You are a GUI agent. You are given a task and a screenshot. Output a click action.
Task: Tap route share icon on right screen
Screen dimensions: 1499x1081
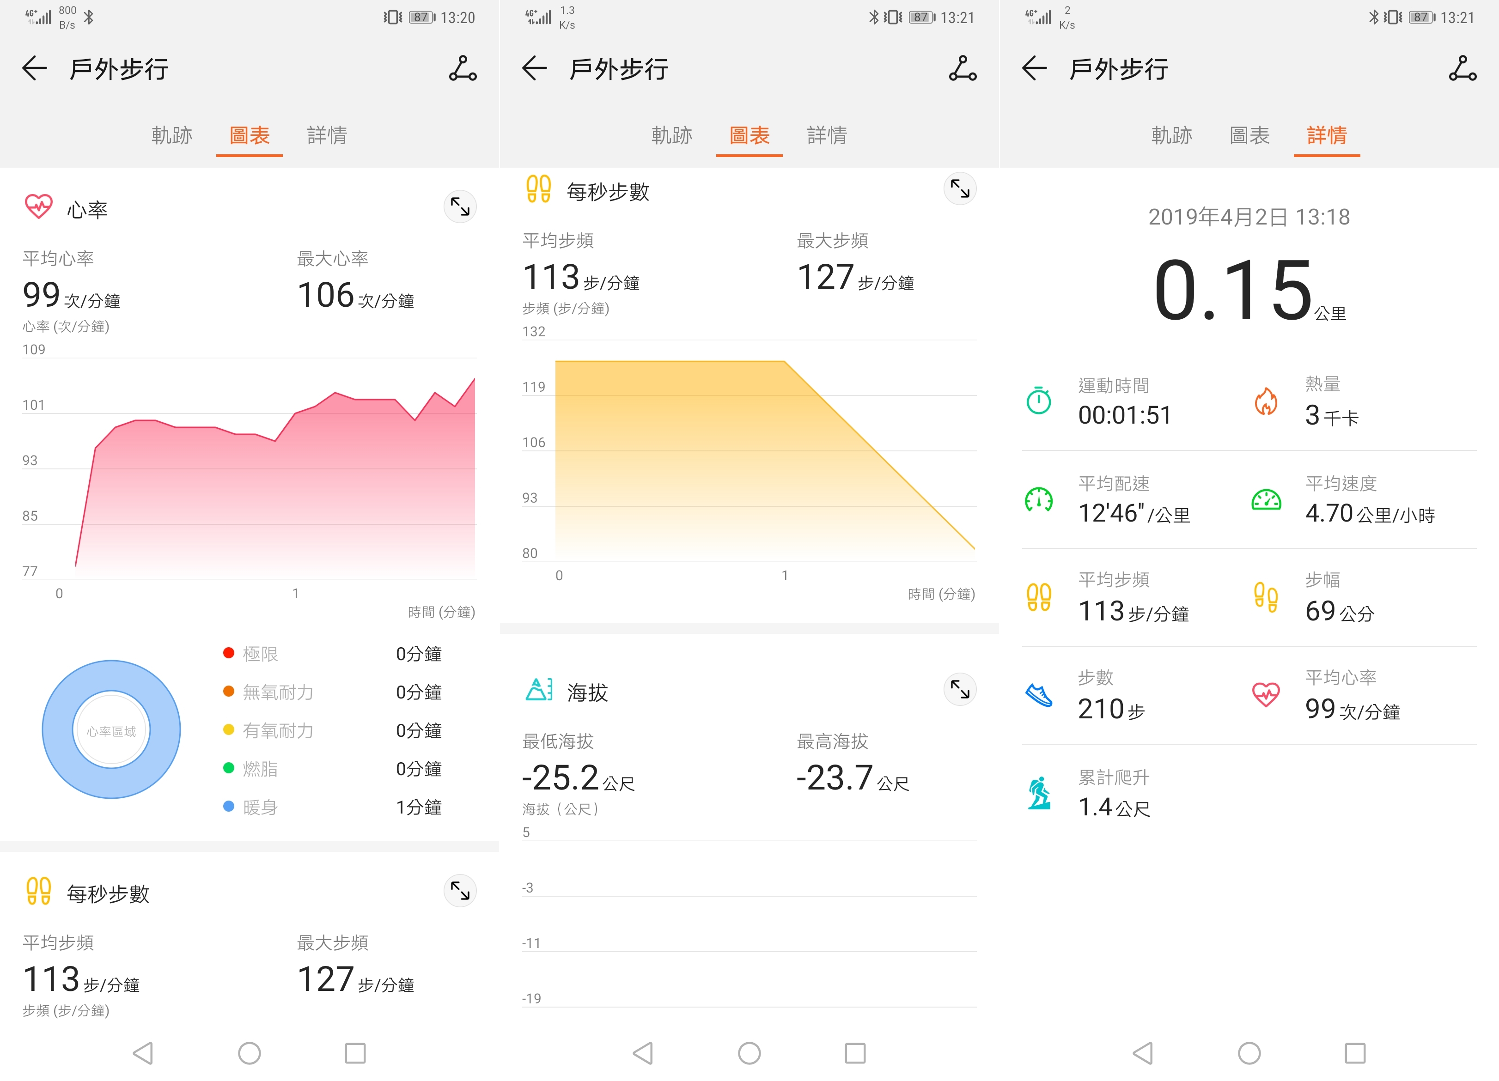point(1462,69)
